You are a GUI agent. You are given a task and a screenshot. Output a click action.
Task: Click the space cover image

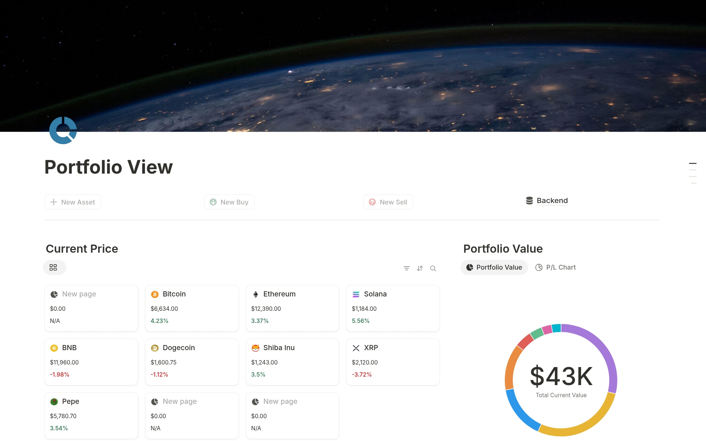coord(353,65)
